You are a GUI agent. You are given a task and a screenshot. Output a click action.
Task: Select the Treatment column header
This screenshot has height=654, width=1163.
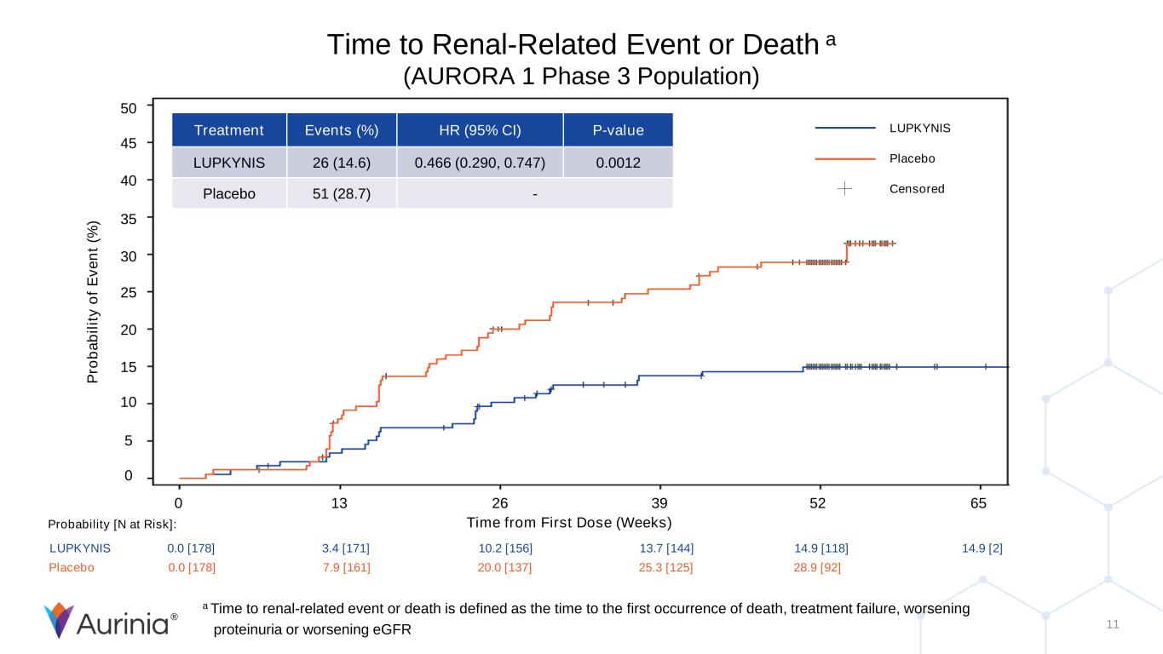click(x=229, y=130)
